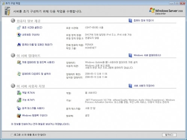Click the computer name and domain icon
Screen dimensions: 187x140
tap(19, 44)
